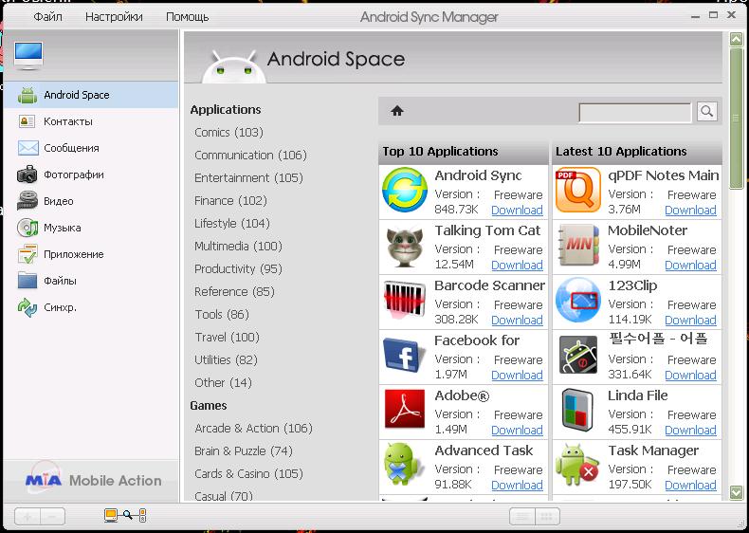
Task: Click the Advanced Task app icon
Action: click(404, 464)
